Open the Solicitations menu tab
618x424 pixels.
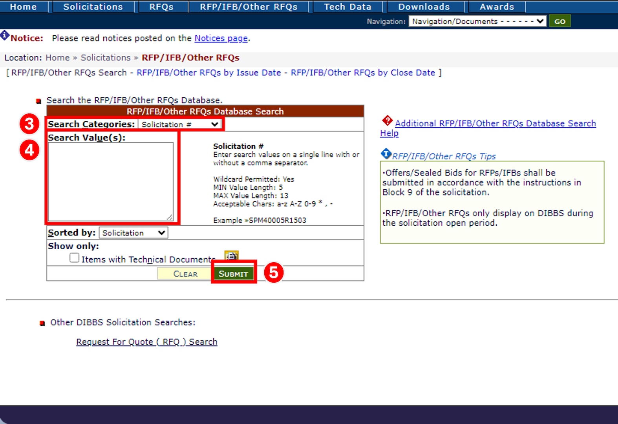click(93, 7)
